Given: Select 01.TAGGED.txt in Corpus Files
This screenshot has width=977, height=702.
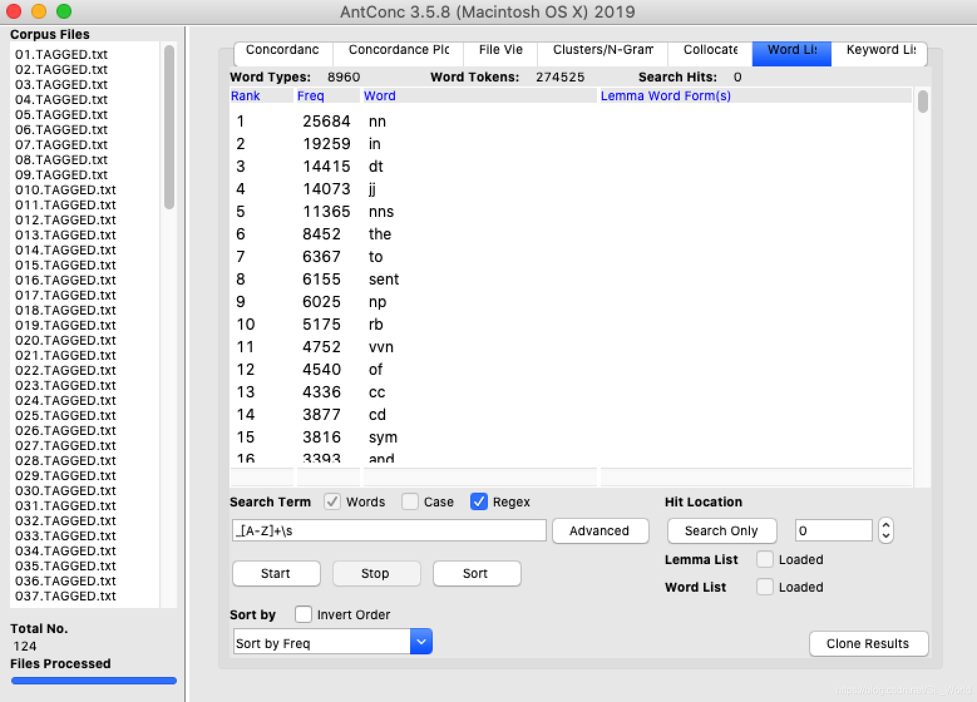Looking at the screenshot, I should coord(61,55).
